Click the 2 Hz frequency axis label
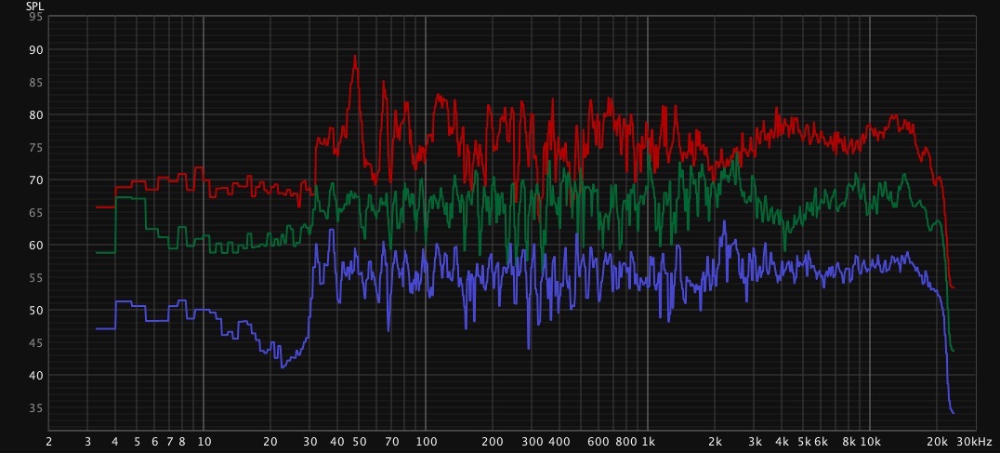The image size is (1000, 453). point(49,442)
